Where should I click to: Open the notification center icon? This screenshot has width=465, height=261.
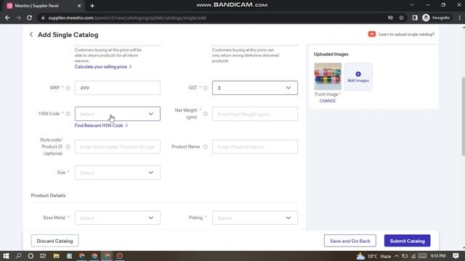[456, 256]
